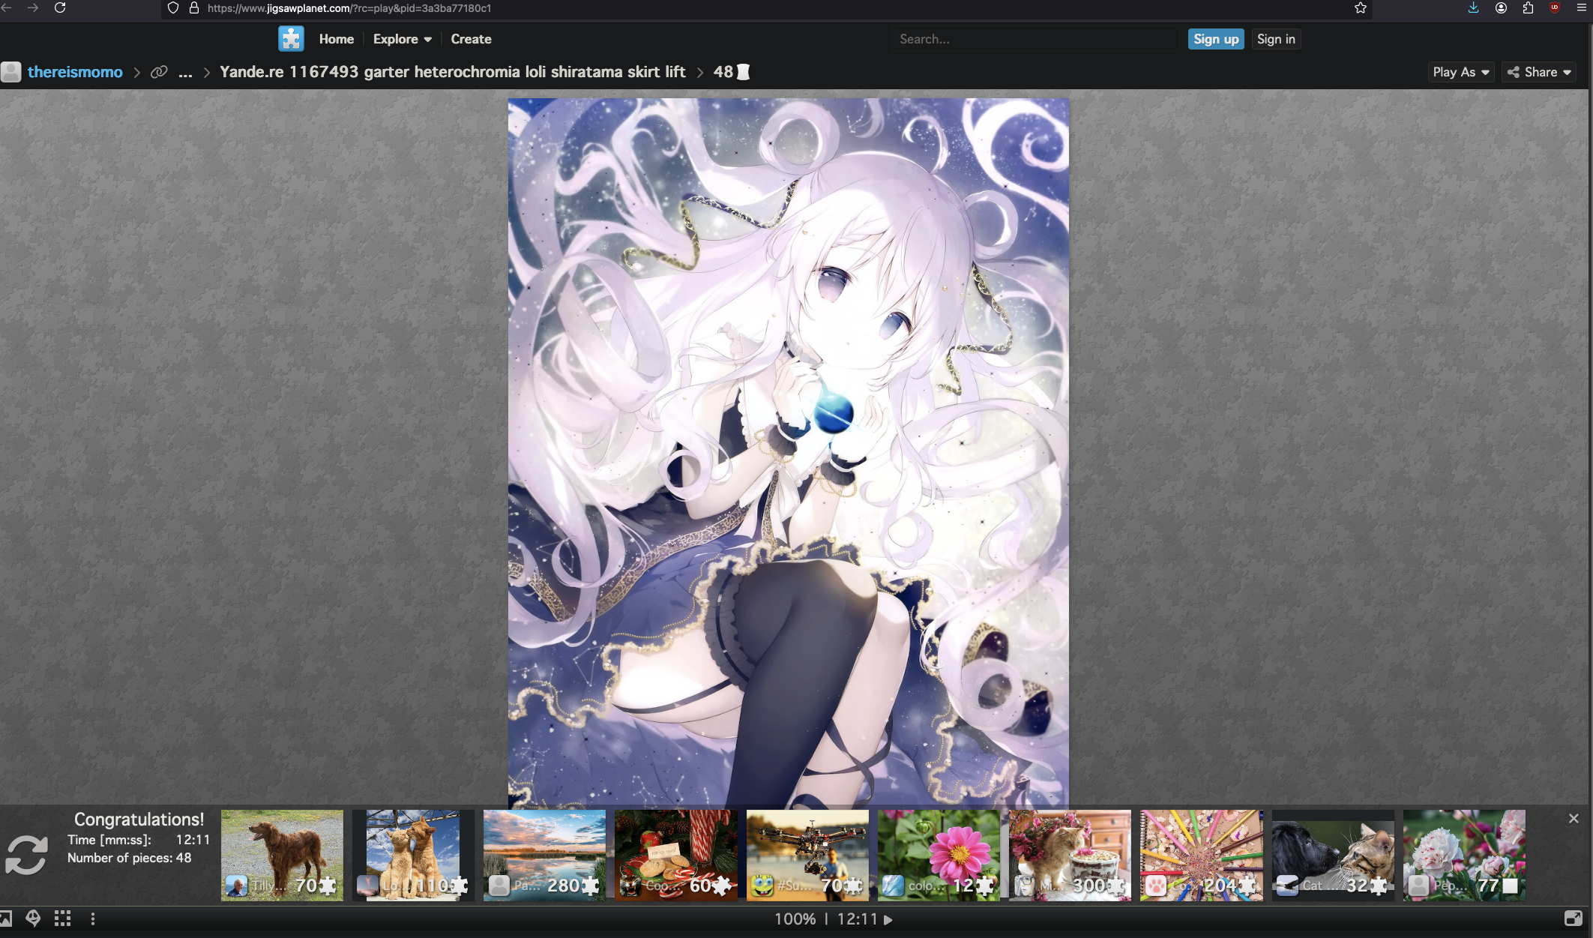
Task: Show the puzzle image preview icon
Action: tap(6, 919)
